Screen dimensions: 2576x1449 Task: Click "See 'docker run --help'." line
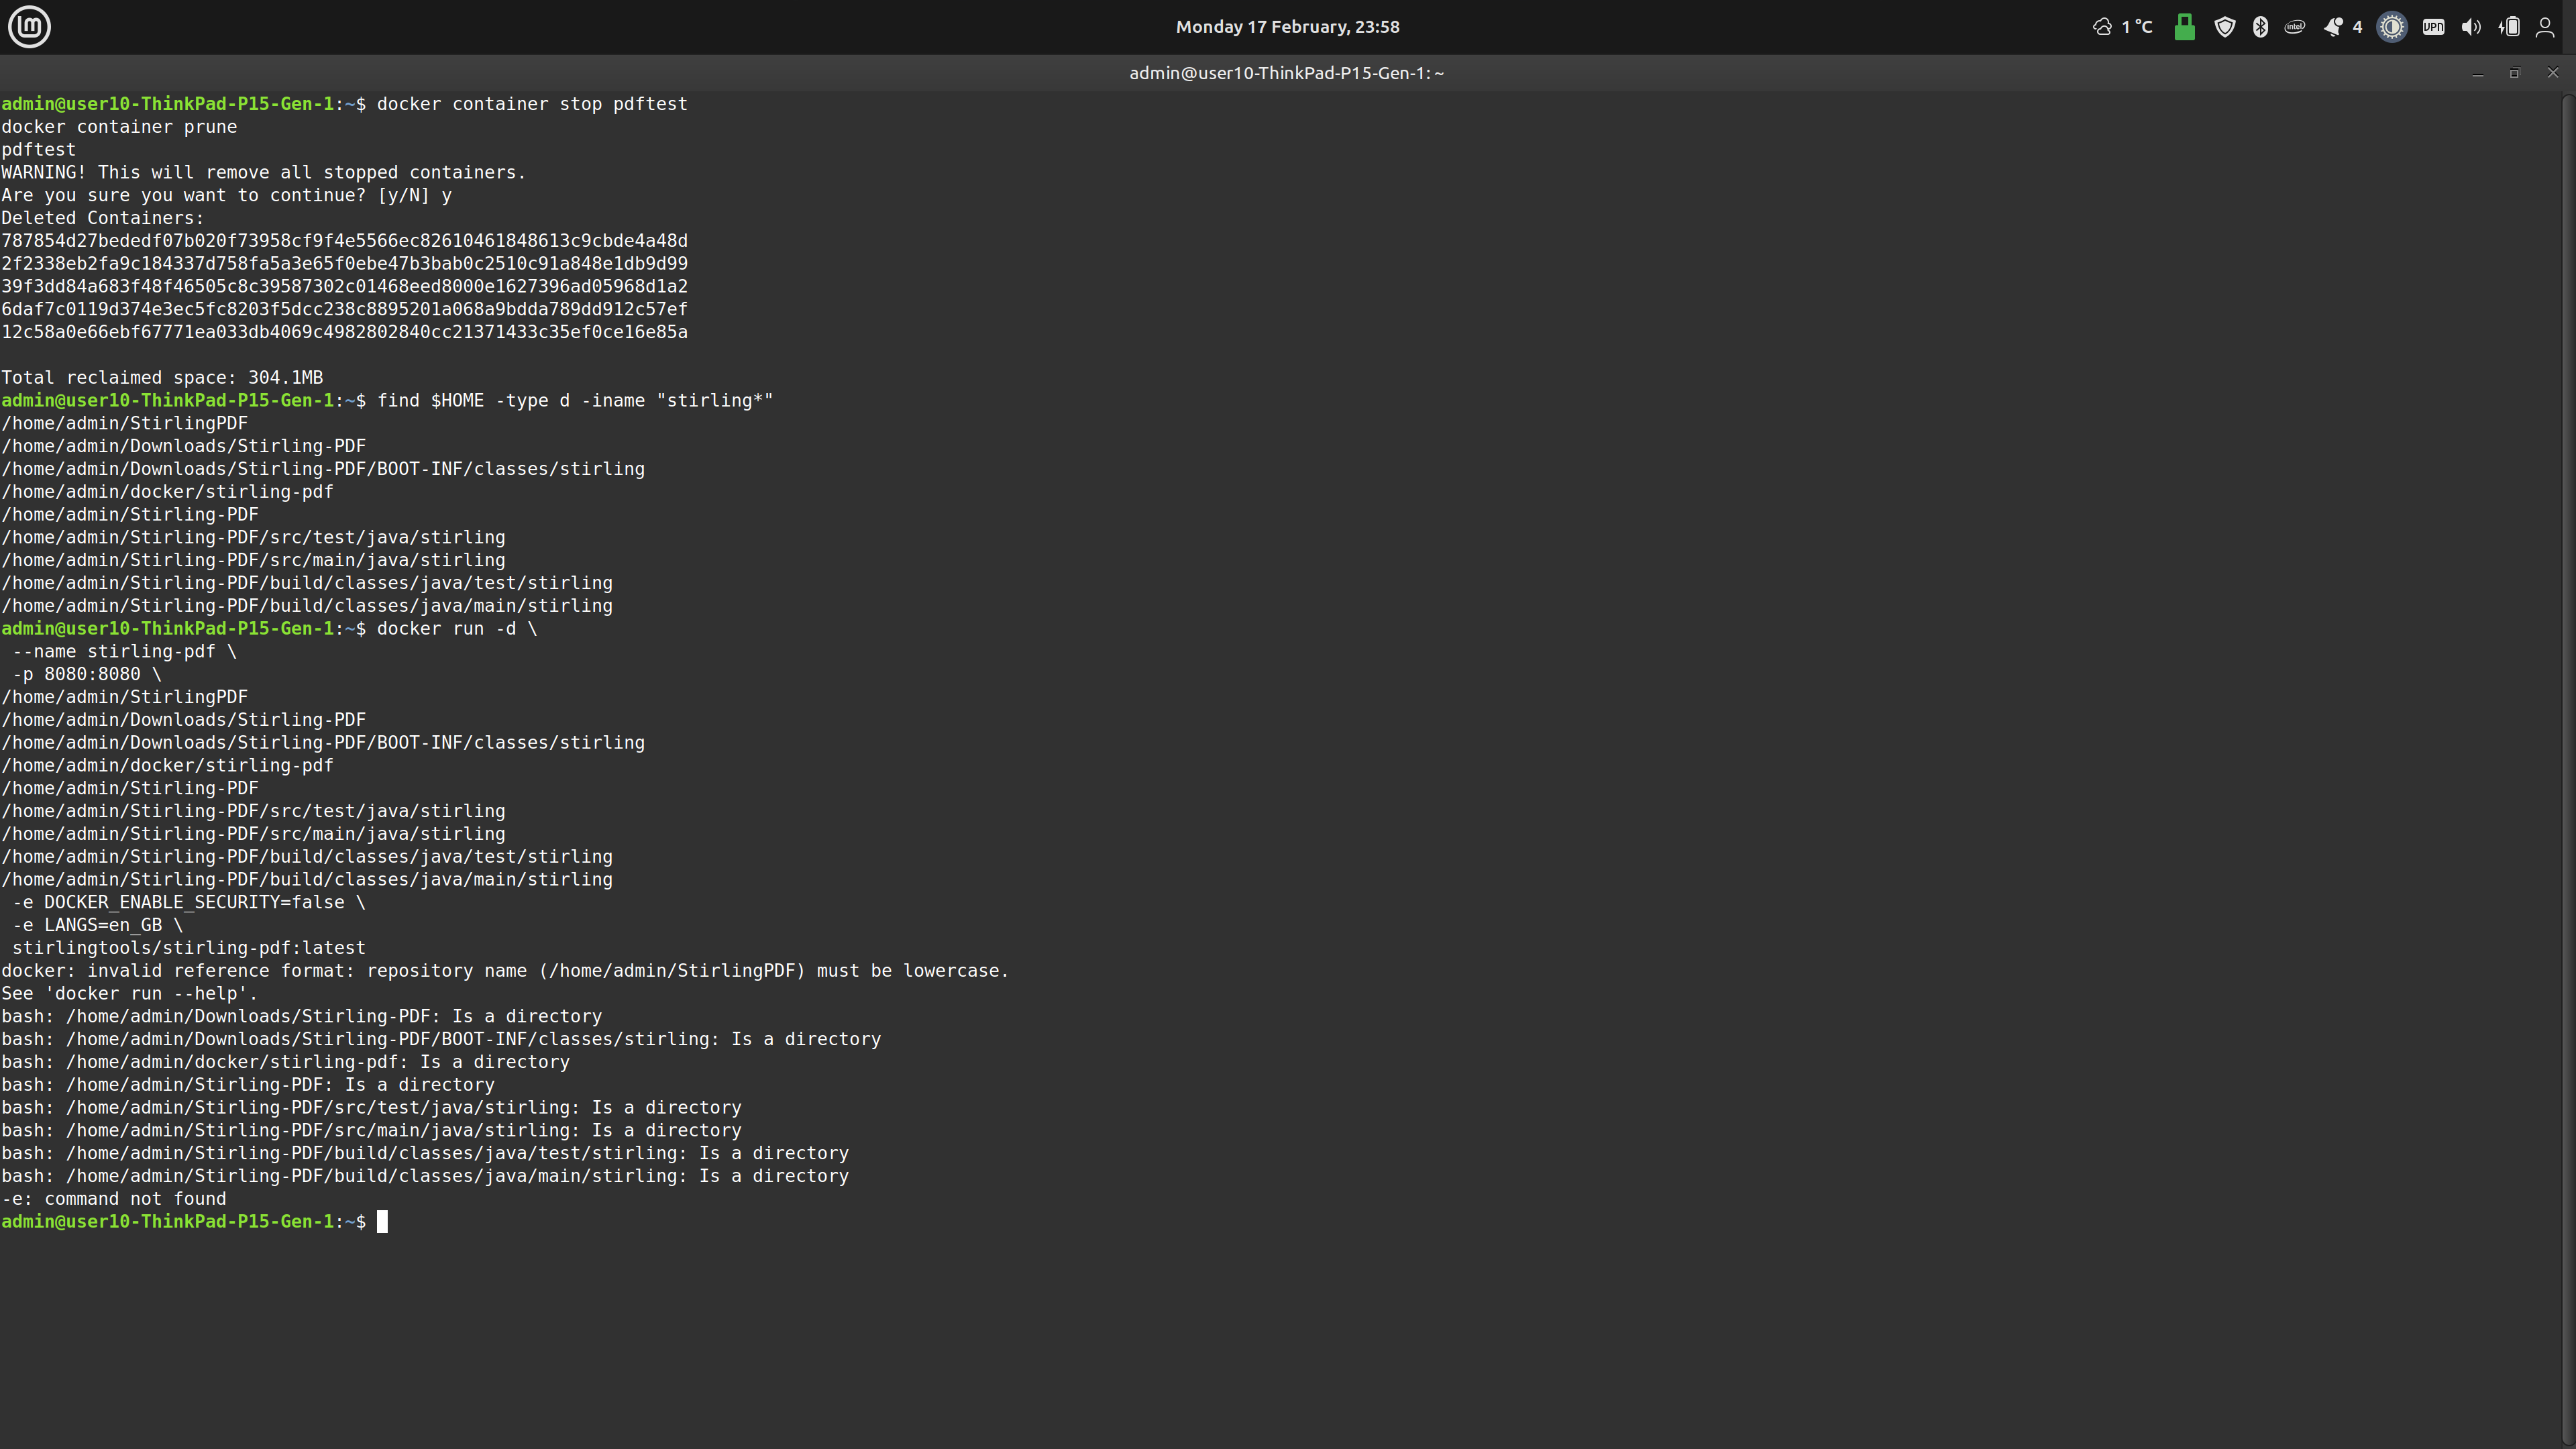[x=129, y=994]
